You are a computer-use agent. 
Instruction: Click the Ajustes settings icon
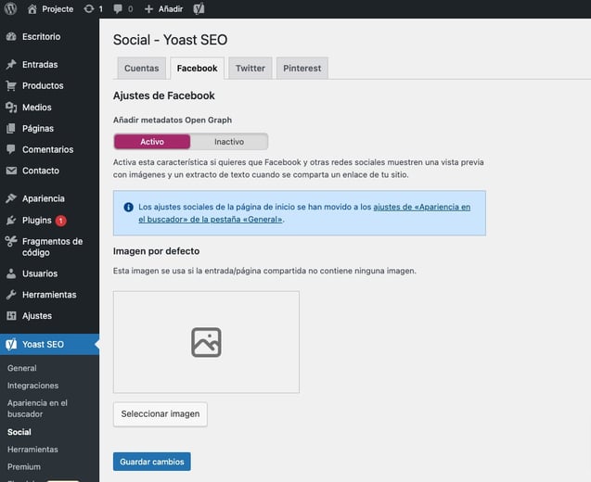pos(11,315)
